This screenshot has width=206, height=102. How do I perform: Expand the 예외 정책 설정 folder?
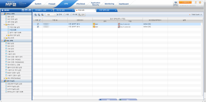7,35
